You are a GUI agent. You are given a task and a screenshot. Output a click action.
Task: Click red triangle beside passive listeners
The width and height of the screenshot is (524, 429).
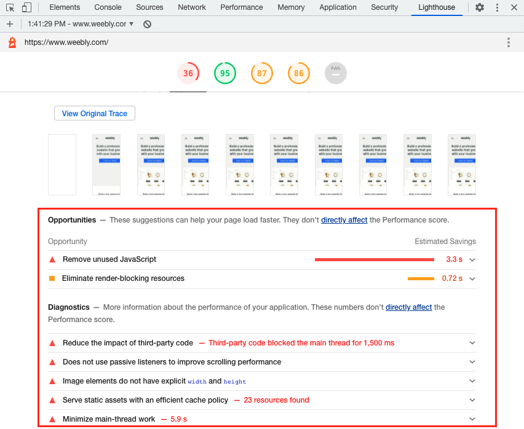coord(52,362)
